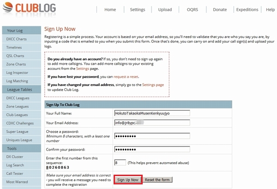Open Super League in sidebar
The image size is (277, 189).
pos(22,132)
